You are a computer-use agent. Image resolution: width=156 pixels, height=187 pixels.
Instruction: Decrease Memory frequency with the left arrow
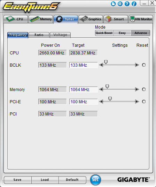click(x=101, y=89)
